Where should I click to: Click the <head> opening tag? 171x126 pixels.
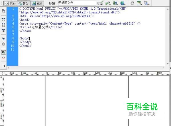click(x=25, y=20)
